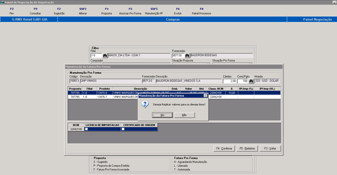Click fornecedor description BAUDRON BODEGAS _VINEDOS S.A
Viewport: 337px width, 175px height.
[x=188, y=81]
